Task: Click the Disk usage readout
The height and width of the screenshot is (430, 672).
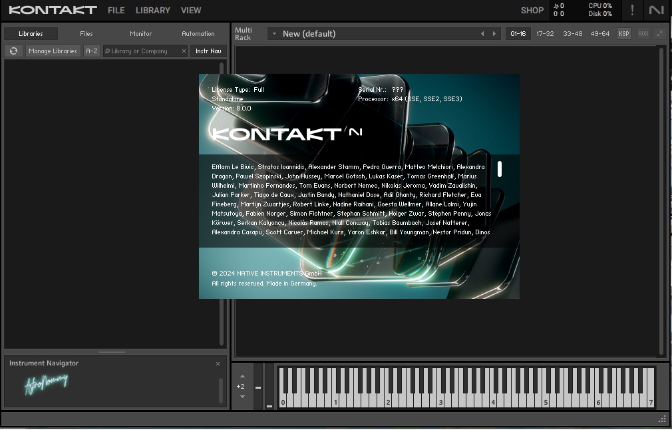Action: point(600,14)
